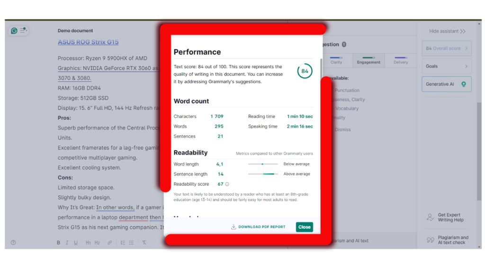Click the 'RAM: 16GB DDR4' line
The image size is (485, 273).
click(79, 88)
